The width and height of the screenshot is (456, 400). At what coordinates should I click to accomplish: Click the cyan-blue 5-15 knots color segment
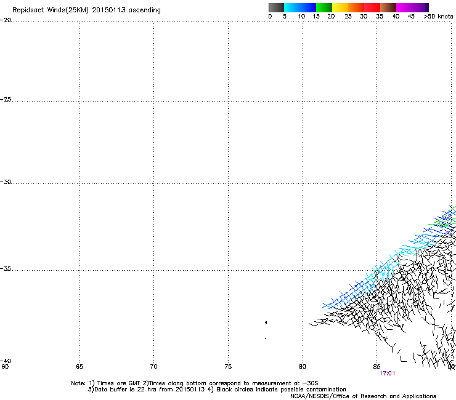tap(300, 7)
